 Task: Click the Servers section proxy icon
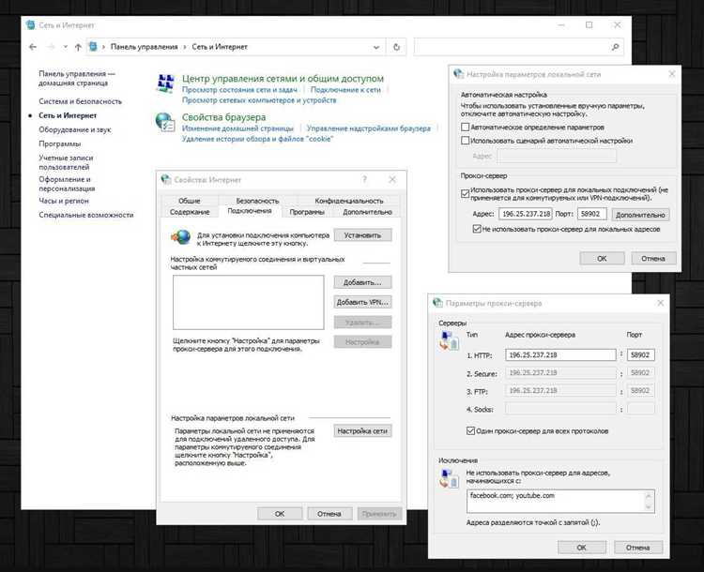point(449,341)
